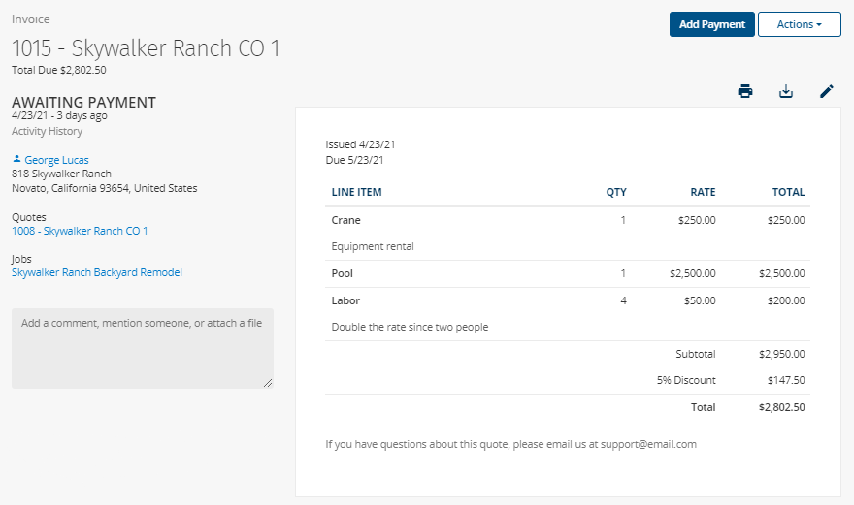Viewport: 854px width, 505px height.
Task: View the Activity History
Action: (x=48, y=131)
